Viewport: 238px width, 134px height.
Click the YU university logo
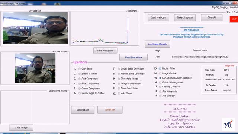click(228, 124)
